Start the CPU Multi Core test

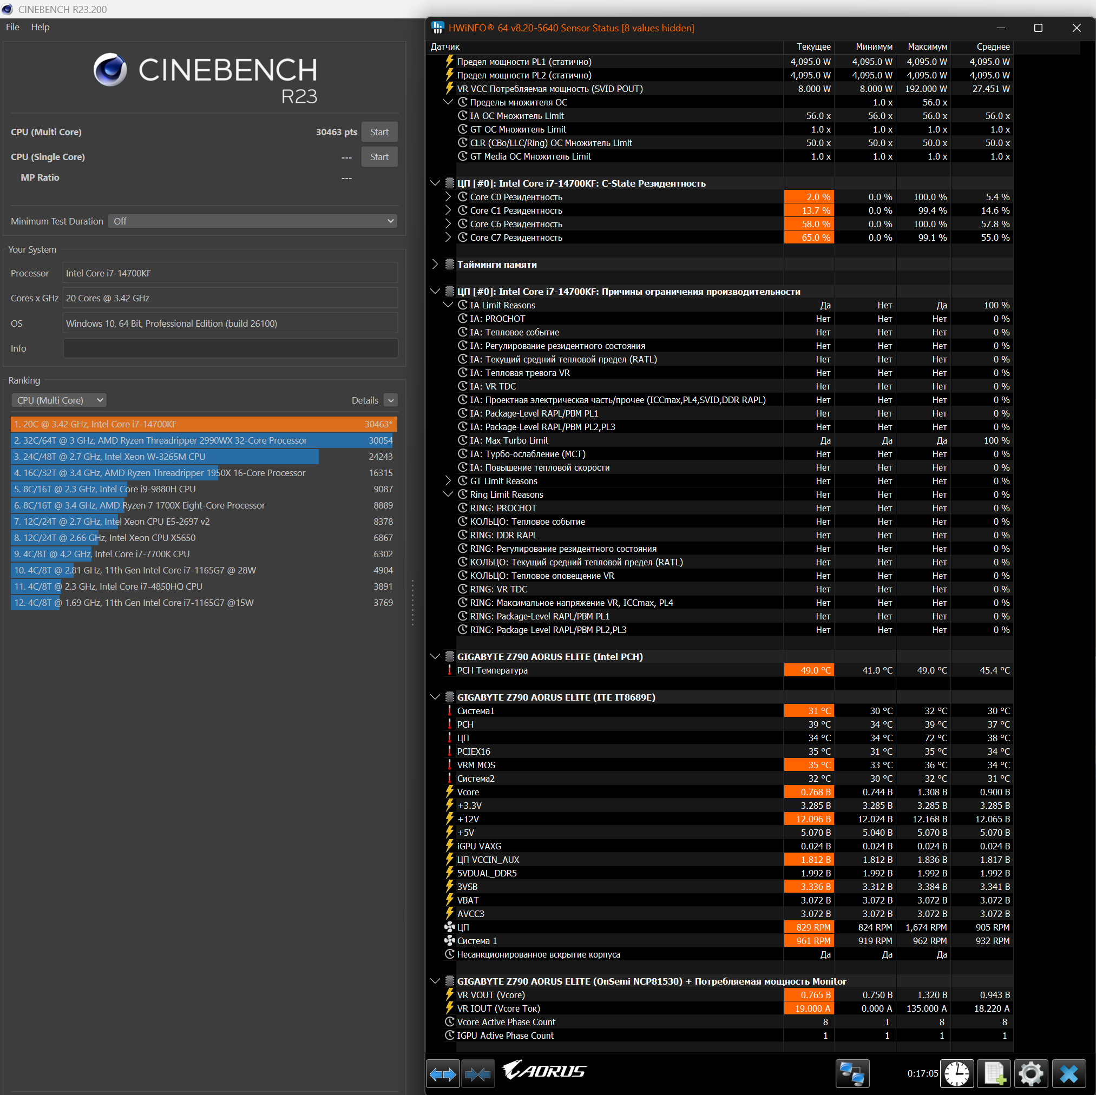pyautogui.click(x=379, y=132)
